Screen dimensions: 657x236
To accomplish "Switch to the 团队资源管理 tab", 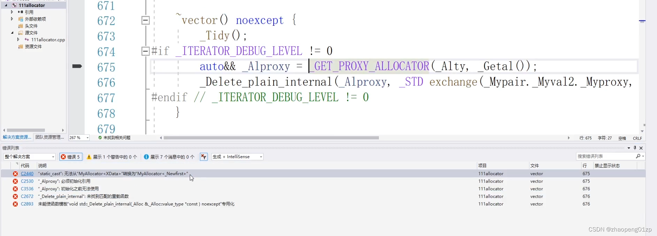I will pos(50,137).
